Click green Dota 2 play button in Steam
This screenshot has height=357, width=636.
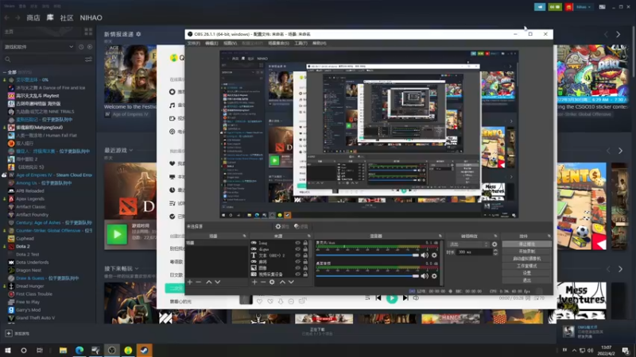tap(117, 234)
